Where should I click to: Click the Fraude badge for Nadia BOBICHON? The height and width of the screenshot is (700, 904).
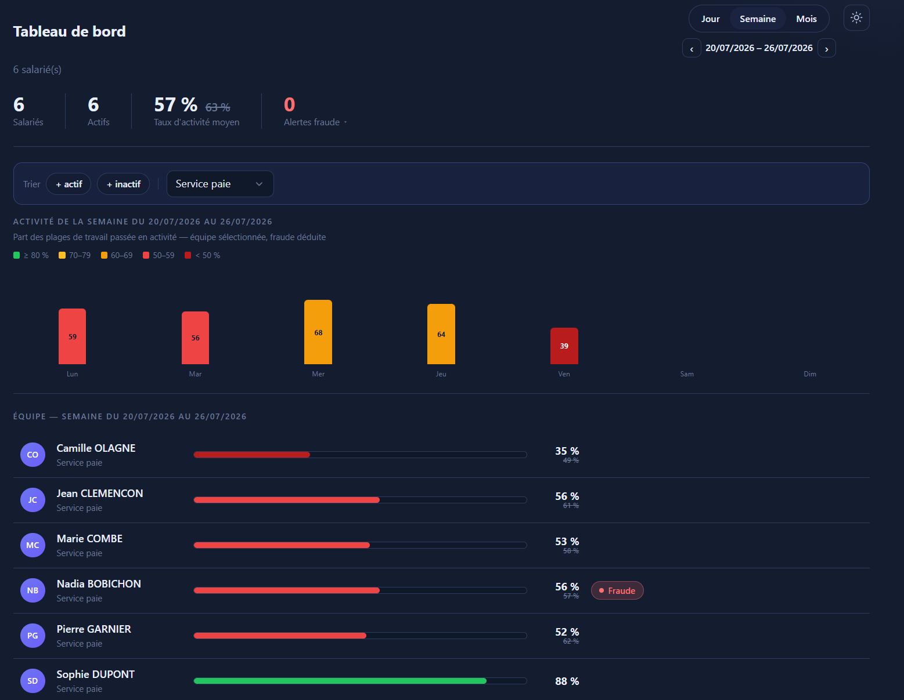pos(617,590)
